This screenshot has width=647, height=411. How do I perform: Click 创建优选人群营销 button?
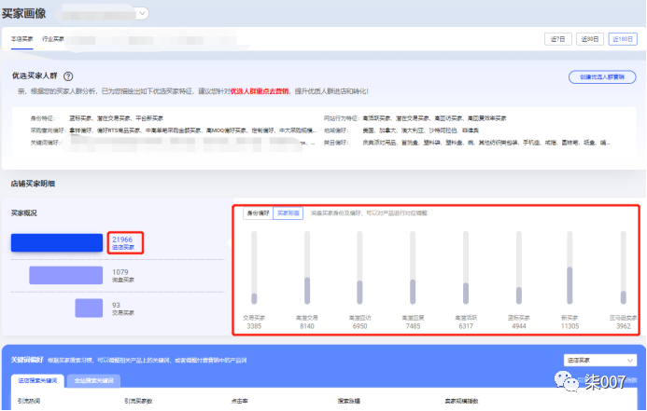(x=602, y=76)
